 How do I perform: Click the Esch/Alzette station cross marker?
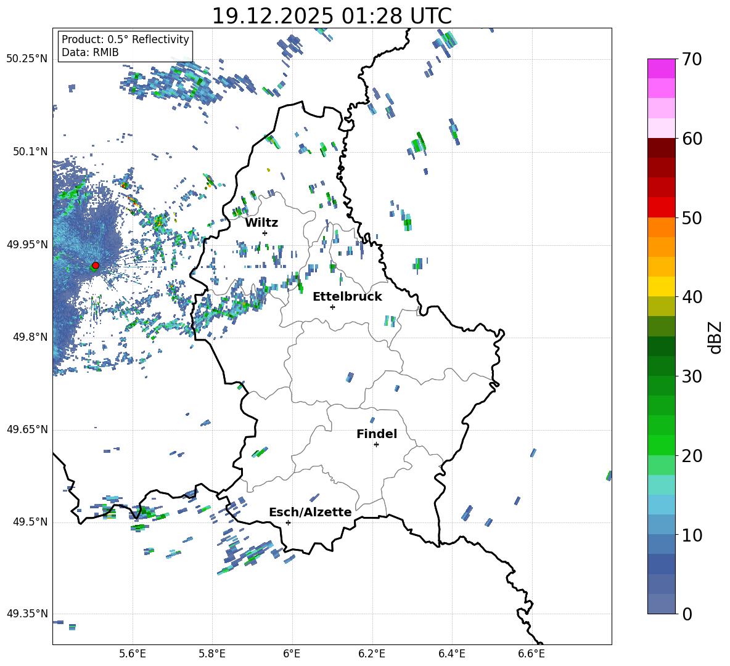pyautogui.click(x=288, y=522)
